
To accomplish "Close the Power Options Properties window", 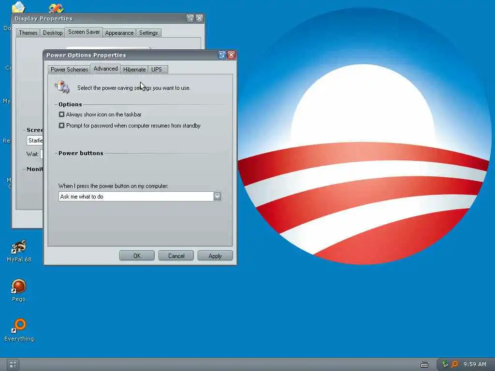I will [x=232, y=55].
